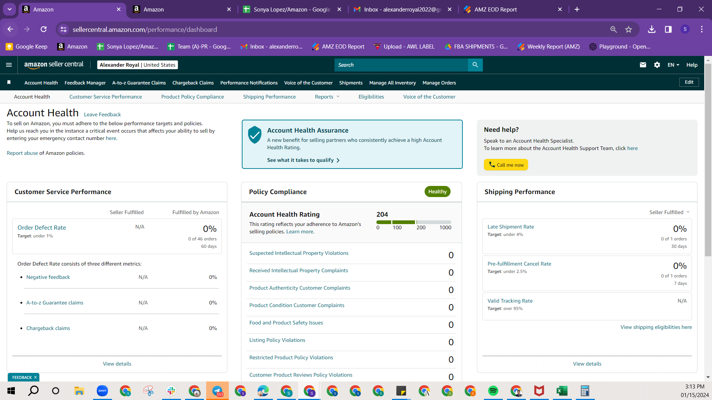Open the Help link in header

(x=692, y=65)
